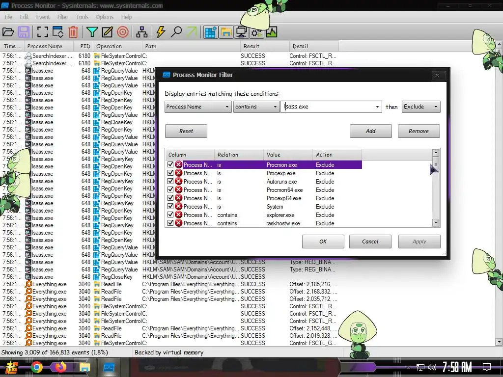Click the filter list scroll-up arrow
Viewport: 503px width, 377px height.
click(x=435, y=153)
